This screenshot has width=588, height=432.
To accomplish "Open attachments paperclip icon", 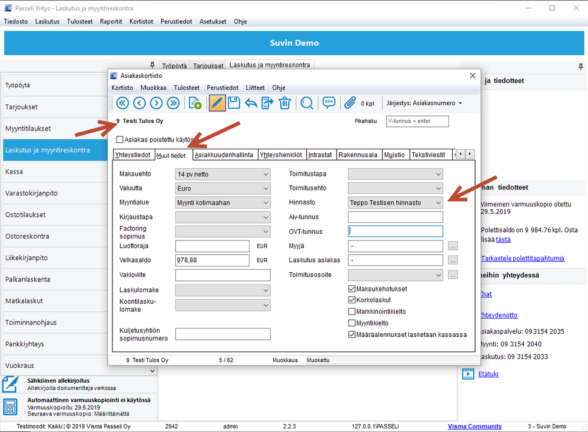I will click(350, 103).
